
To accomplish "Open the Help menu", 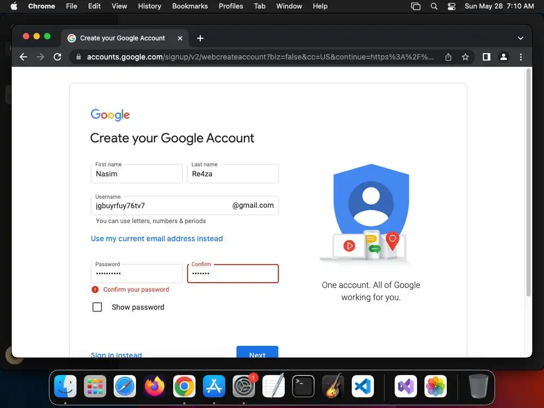I will coord(320,6).
